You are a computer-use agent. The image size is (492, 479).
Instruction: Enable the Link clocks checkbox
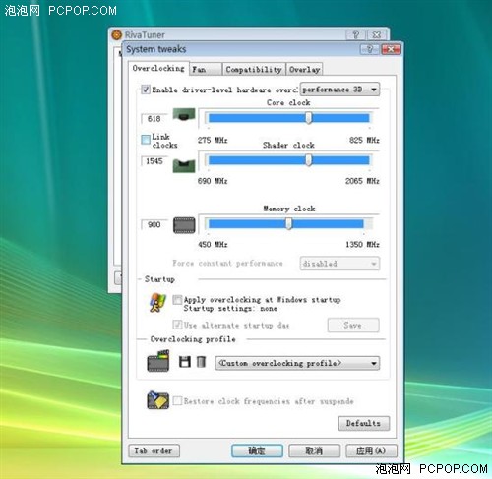146,140
